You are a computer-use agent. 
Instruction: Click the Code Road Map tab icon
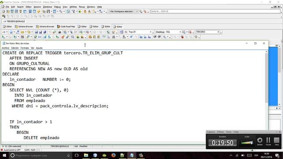[58, 26]
